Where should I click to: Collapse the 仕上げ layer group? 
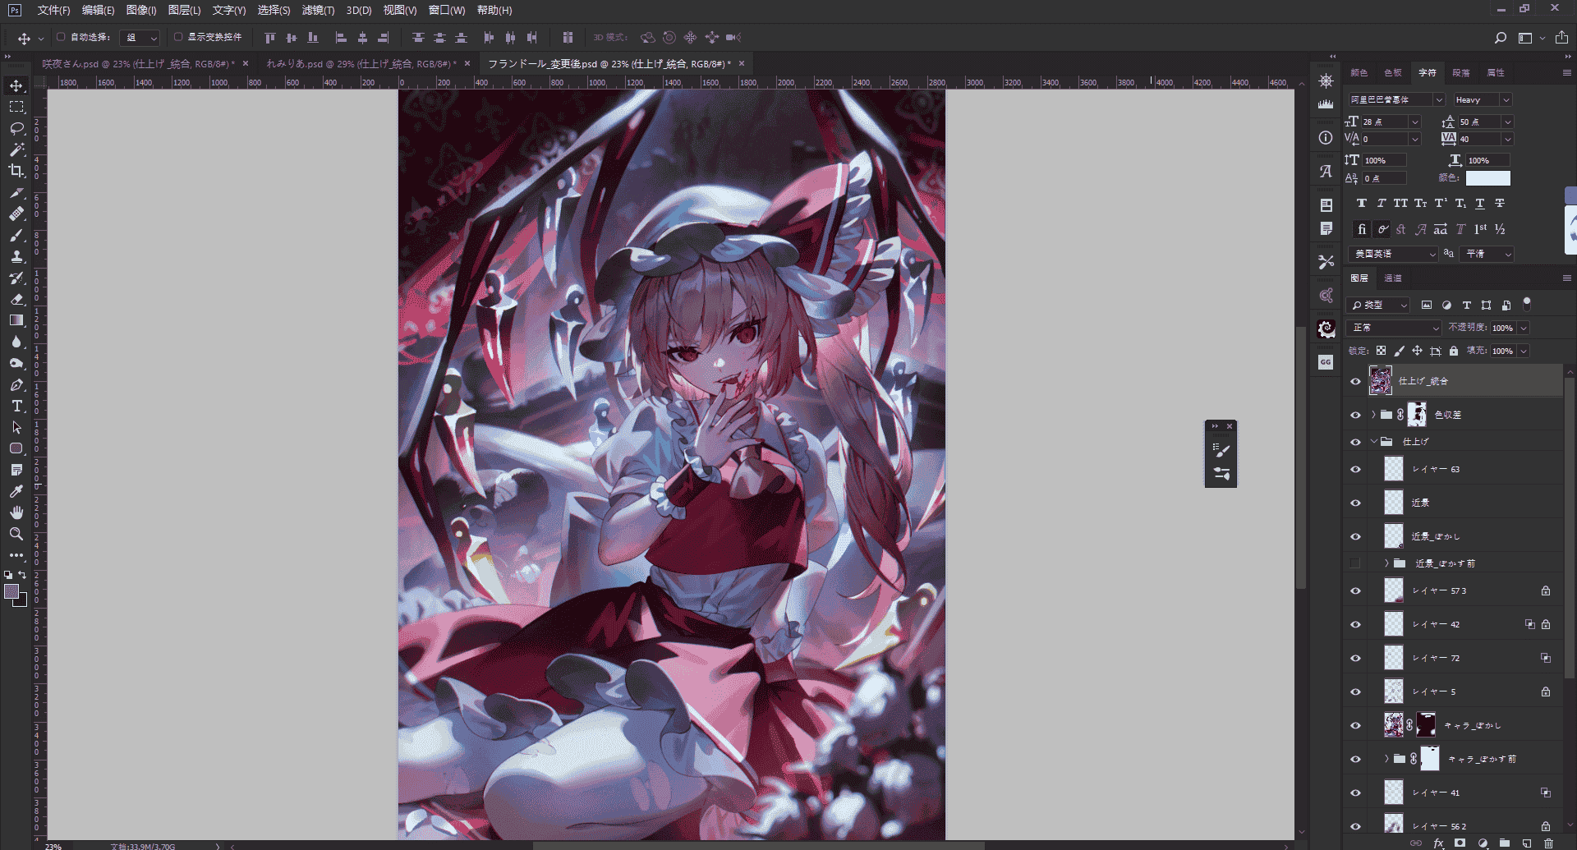pyautogui.click(x=1374, y=442)
